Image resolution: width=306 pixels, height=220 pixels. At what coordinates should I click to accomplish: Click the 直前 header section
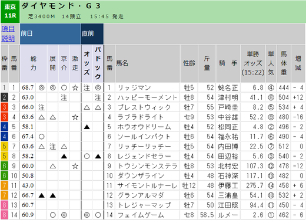click(x=92, y=34)
